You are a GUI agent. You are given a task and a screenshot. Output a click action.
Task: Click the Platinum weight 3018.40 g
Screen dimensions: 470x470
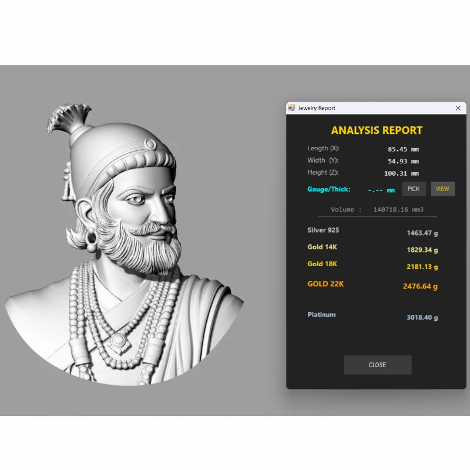422,318
